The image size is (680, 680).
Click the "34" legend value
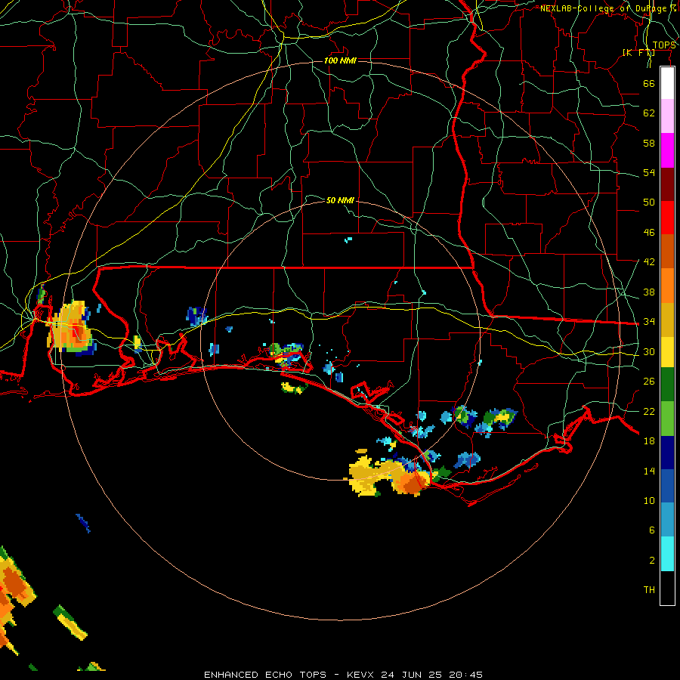tap(649, 322)
